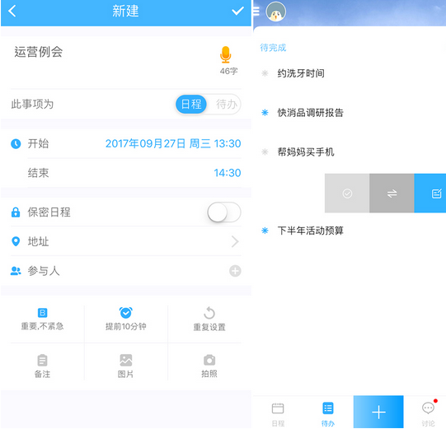This screenshot has height=429, width=446.
Task: Tap the orange microphone voice input icon
Action: point(225,54)
